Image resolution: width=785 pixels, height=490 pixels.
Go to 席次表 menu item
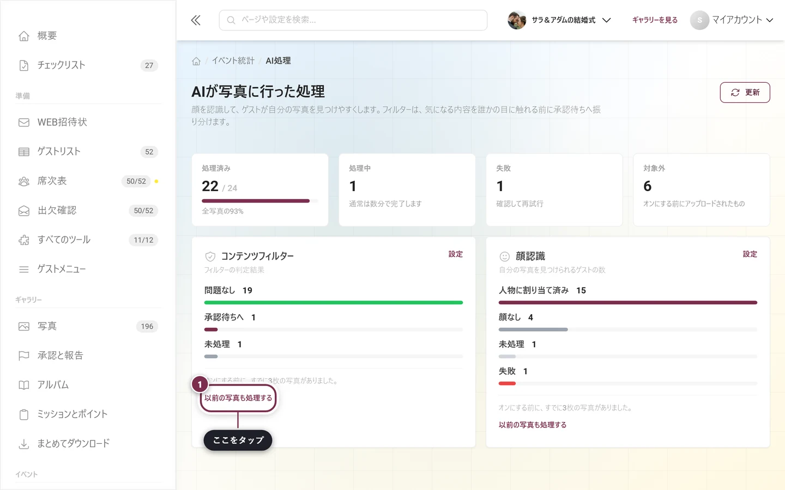[88, 181]
